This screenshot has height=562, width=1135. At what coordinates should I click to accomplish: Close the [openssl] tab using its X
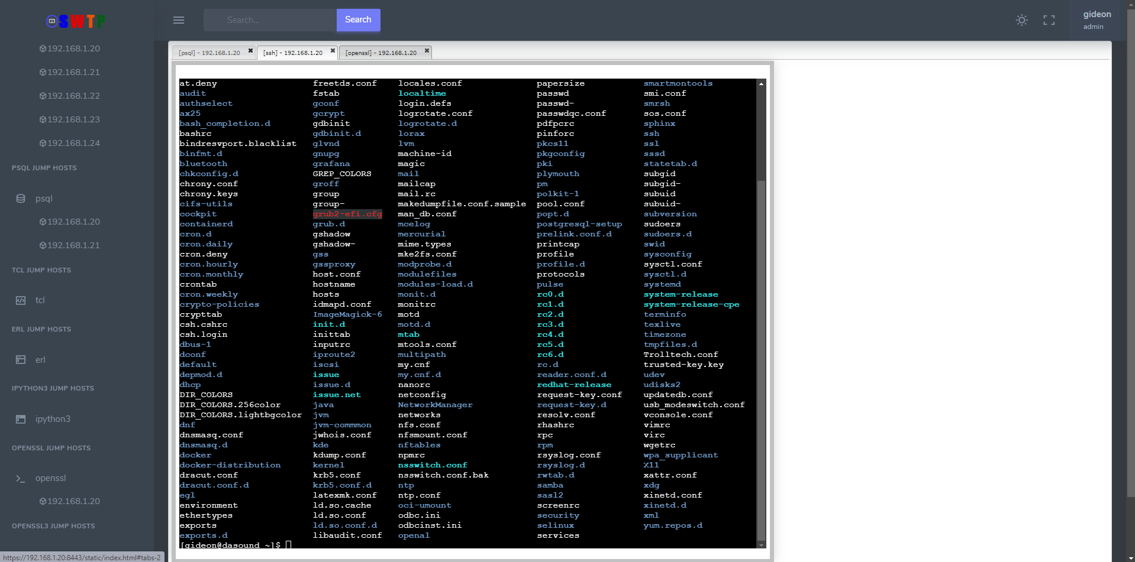coord(427,51)
